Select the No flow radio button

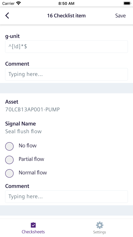[9, 146]
